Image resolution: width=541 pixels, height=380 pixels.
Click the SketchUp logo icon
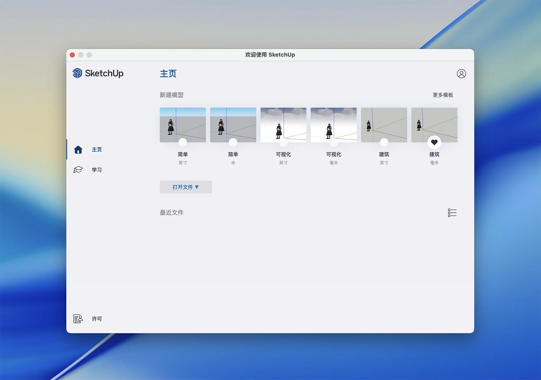tap(77, 73)
